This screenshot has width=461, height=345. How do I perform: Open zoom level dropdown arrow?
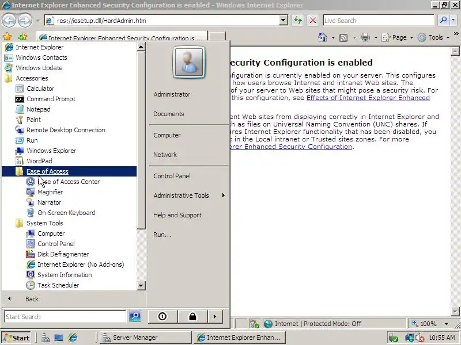click(x=446, y=324)
